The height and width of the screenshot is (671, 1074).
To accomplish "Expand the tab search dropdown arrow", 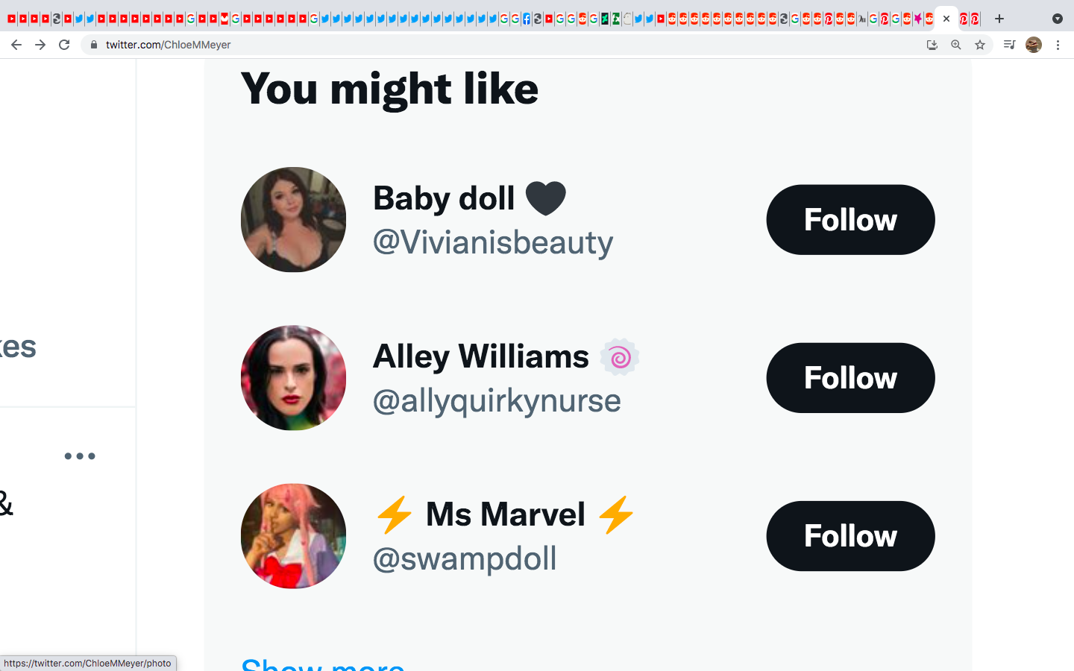I will [x=1057, y=19].
